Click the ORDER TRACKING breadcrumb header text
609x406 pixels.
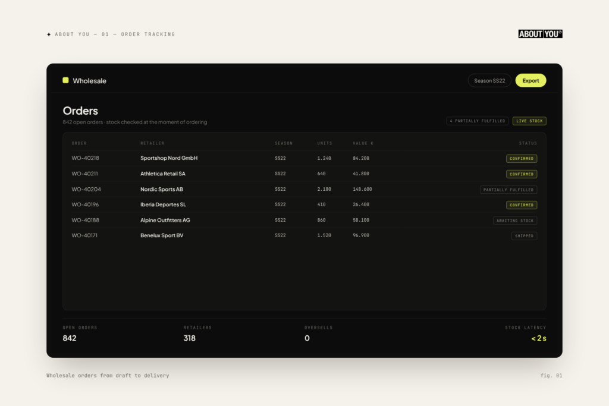pos(148,34)
